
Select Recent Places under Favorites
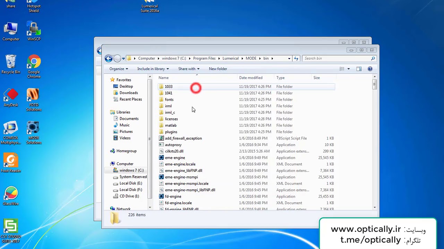[130, 99]
